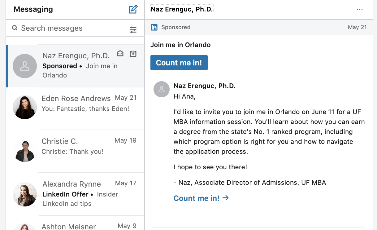Image resolution: width=377 pixels, height=230 pixels.
Task: Click the Associate Director of Admissions signature
Action: pos(250,183)
